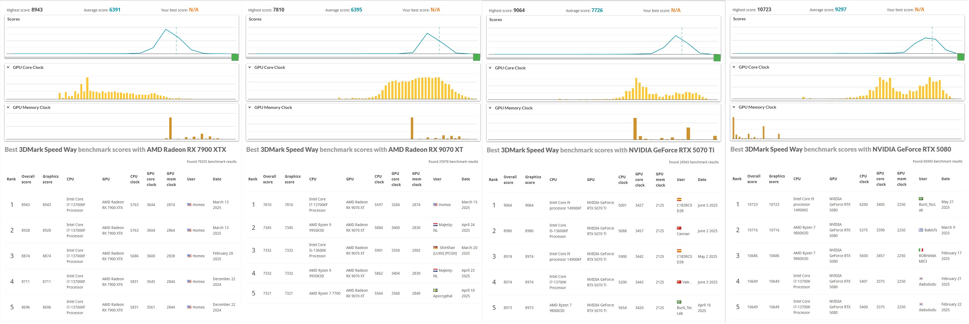This screenshot has height=324, width=969.
Task: Click Brazilian flag above Burti_Tec Lab, RTX 5070 Ti
Action: tap(679, 302)
